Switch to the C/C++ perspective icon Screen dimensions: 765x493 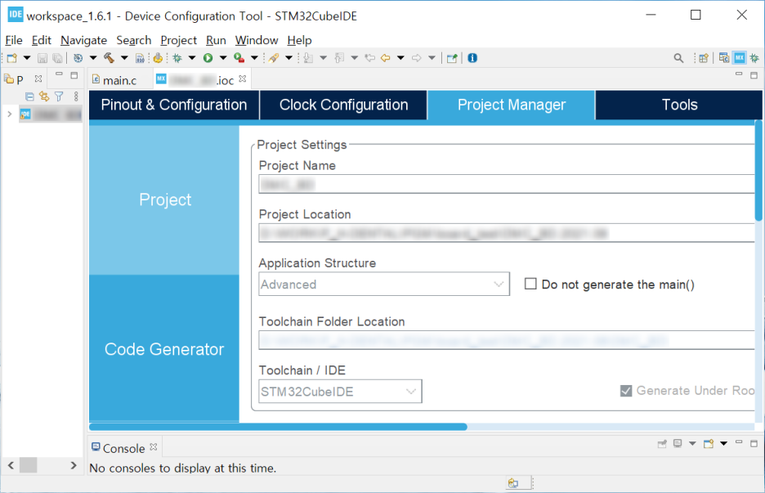(724, 58)
